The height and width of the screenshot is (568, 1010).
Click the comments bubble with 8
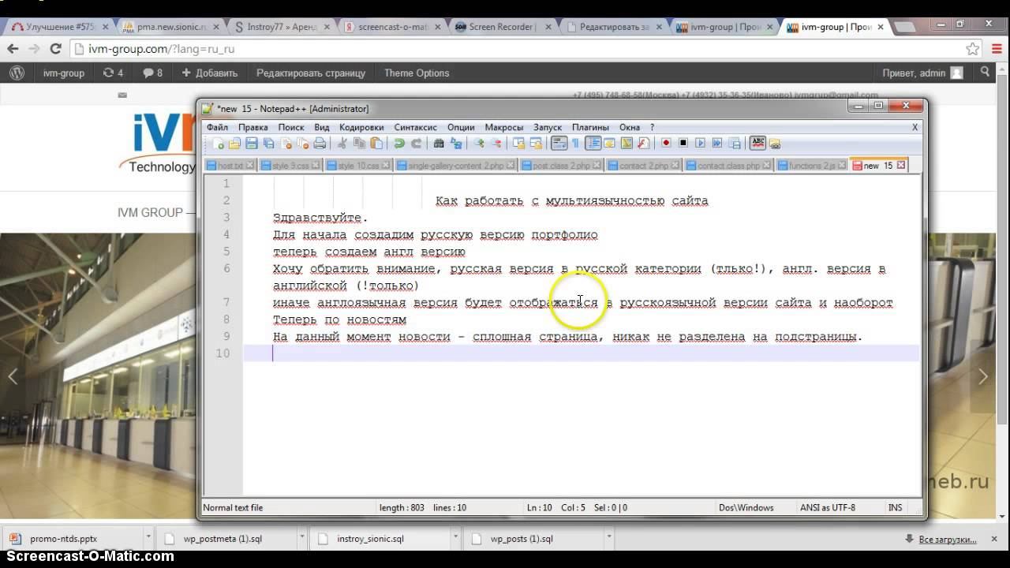click(152, 73)
